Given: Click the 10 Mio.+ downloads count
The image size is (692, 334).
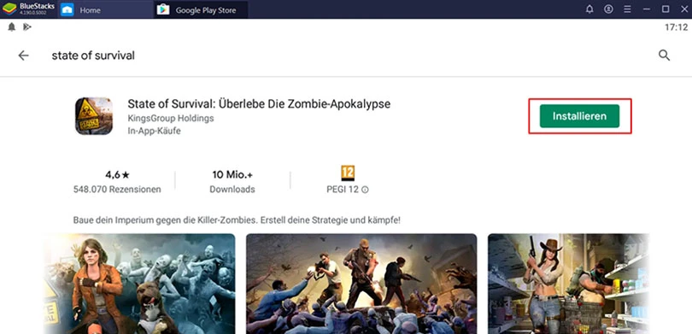Looking at the screenshot, I should [x=232, y=175].
